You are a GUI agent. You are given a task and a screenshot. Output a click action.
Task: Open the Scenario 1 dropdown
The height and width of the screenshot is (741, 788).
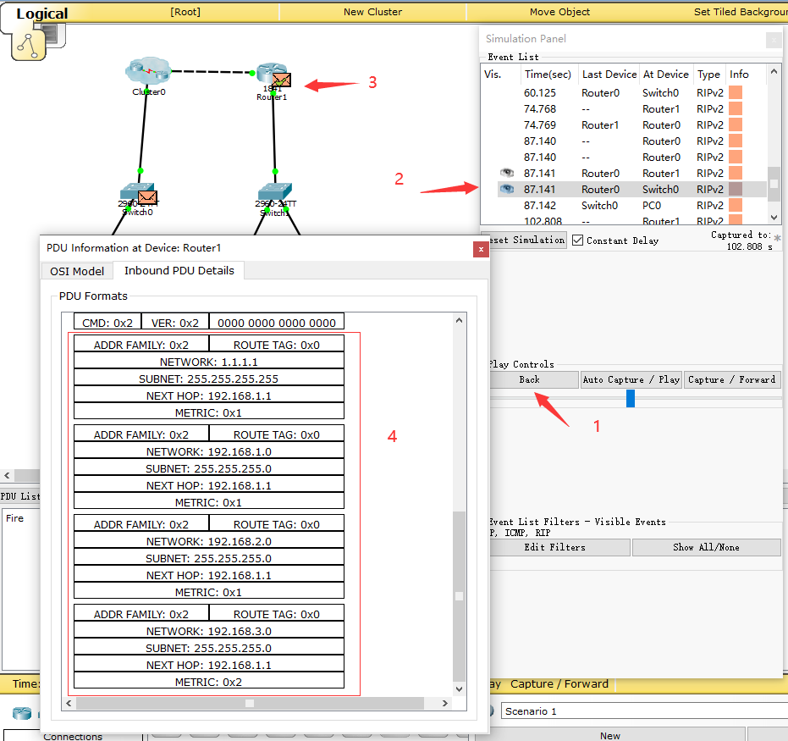coord(644,711)
